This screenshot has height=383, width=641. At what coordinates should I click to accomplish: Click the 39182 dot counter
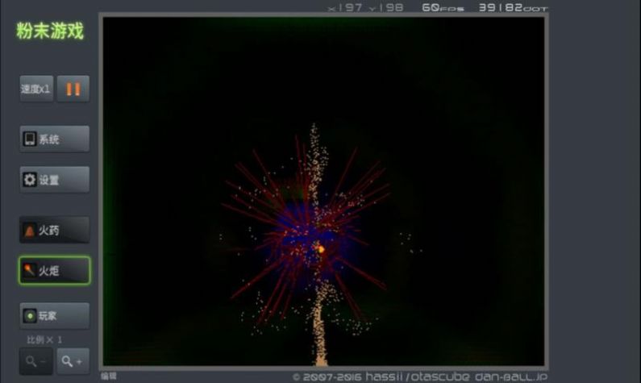pos(513,7)
